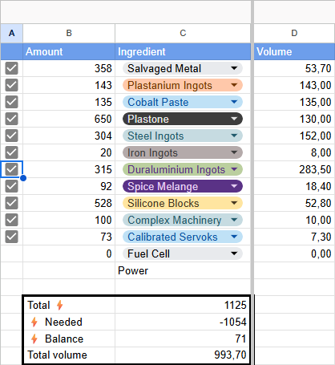Expand the Duraluminium Ingots dropdown arrow
This screenshot has height=365, width=335.
coord(234,169)
